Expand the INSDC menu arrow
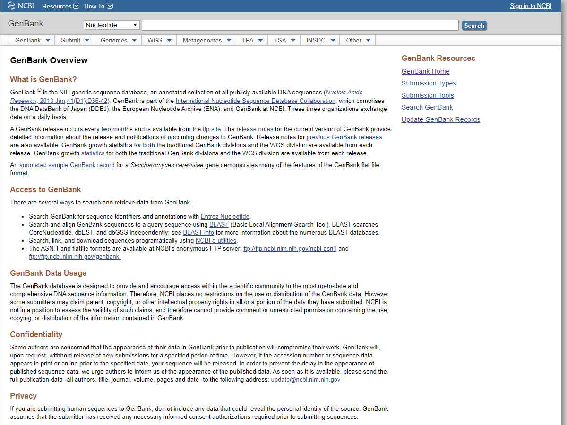 333,41
